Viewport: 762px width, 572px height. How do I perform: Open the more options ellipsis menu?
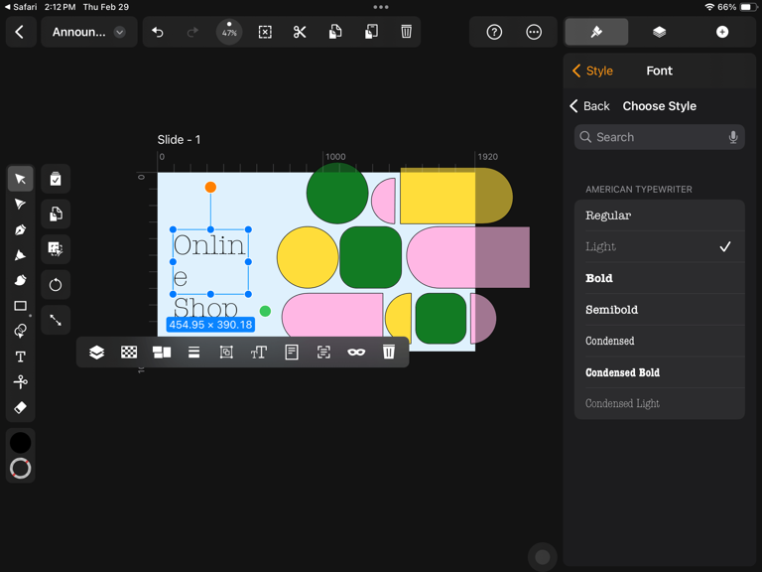534,32
